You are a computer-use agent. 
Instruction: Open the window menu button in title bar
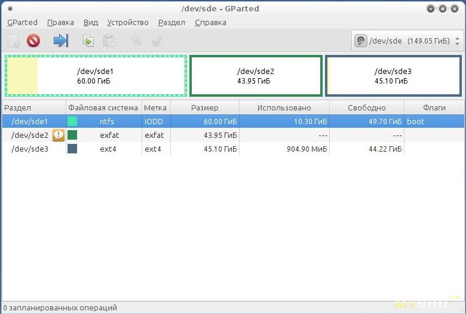[10, 8]
